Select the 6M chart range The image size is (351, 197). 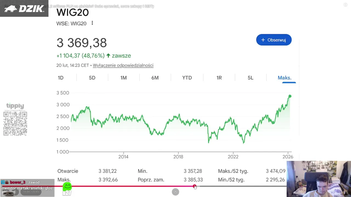click(155, 78)
